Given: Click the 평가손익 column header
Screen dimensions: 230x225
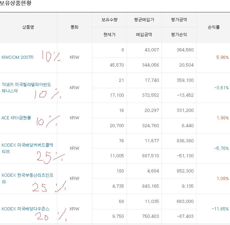Looking at the screenshot, I should coord(179,35).
